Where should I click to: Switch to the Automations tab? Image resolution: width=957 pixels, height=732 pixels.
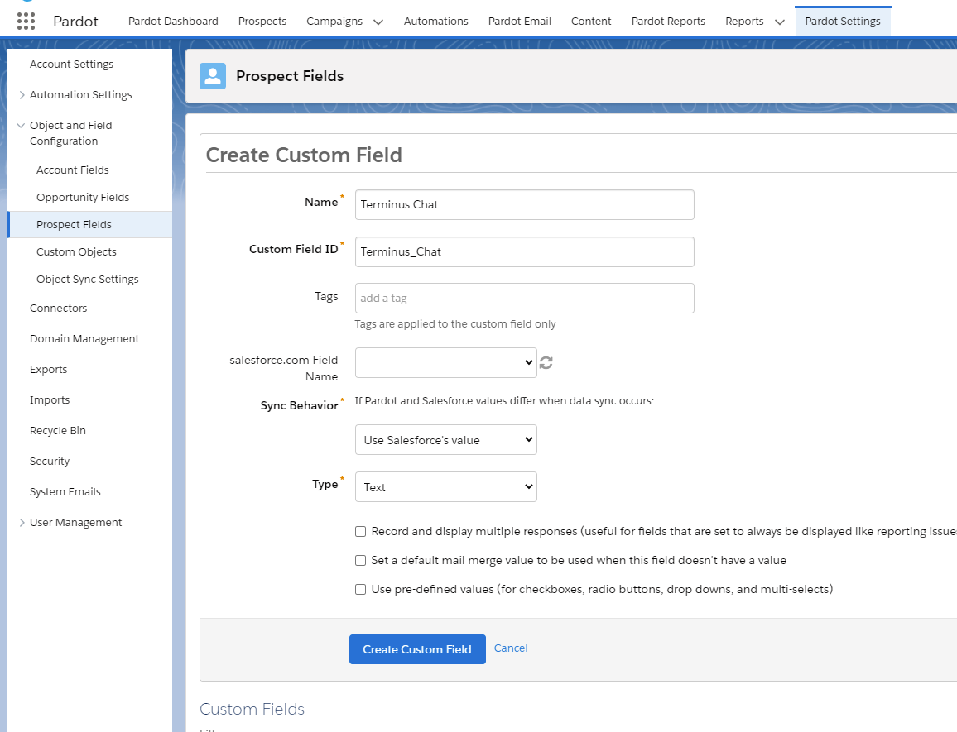435,22
